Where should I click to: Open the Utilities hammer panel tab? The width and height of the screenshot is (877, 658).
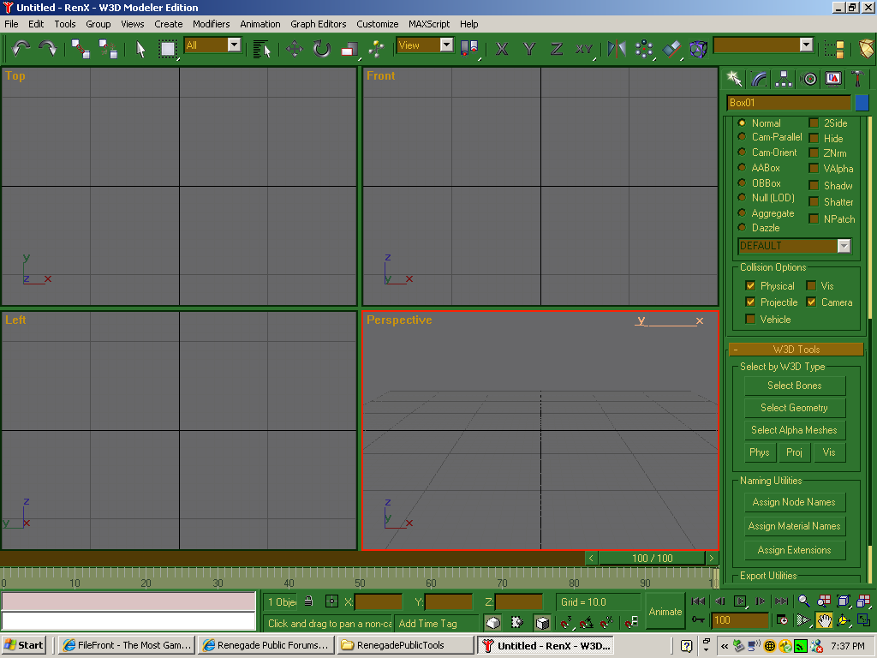856,79
